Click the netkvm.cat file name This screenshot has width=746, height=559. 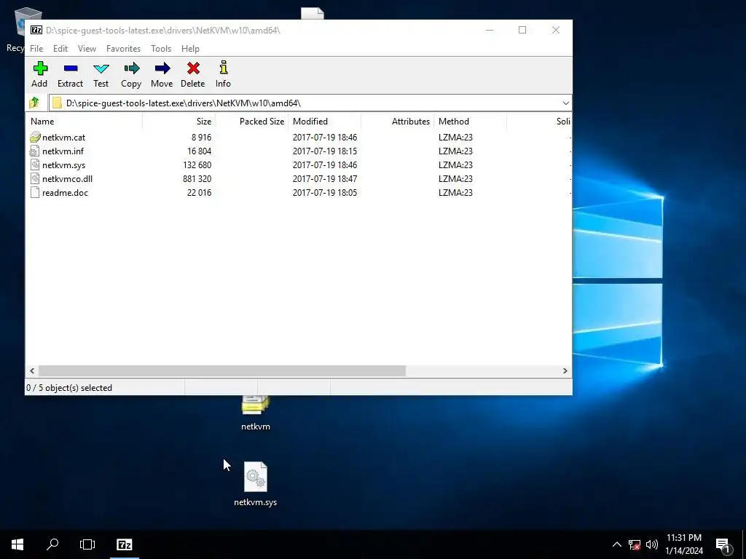pyautogui.click(x=64, y=138)
